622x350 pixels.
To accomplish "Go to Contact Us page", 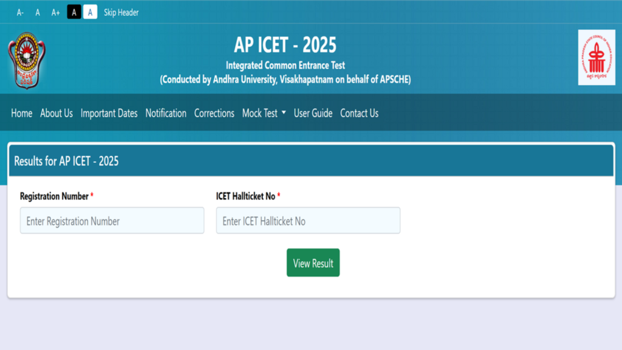I will pos(359,113).
